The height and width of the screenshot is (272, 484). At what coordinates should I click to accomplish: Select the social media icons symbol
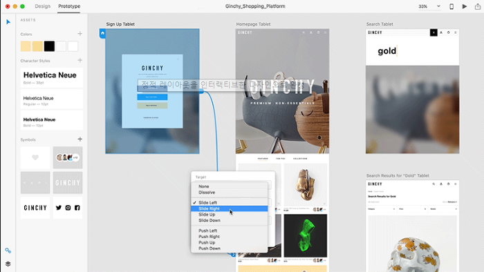pyautogui.click(x=68, y=208)
